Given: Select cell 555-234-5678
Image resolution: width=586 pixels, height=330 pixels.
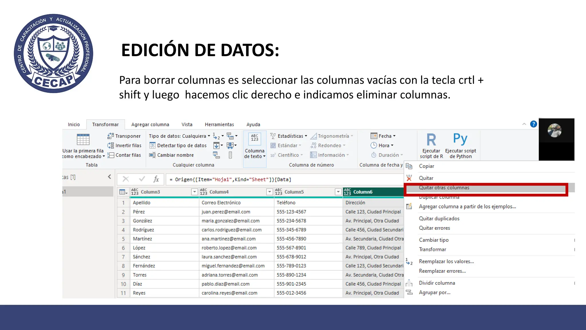Looking at the screenshot, I should 308,221.
